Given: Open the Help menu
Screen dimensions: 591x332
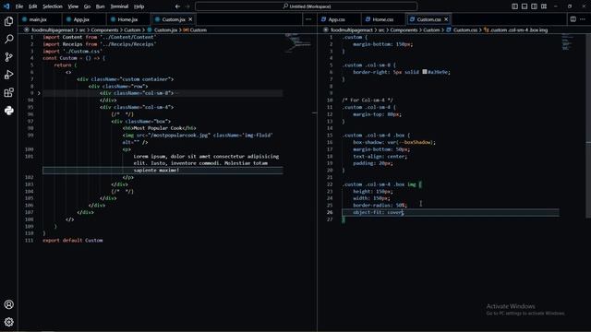Looking at the screenshot, I should pyautogui.click(x=139, y=6).
